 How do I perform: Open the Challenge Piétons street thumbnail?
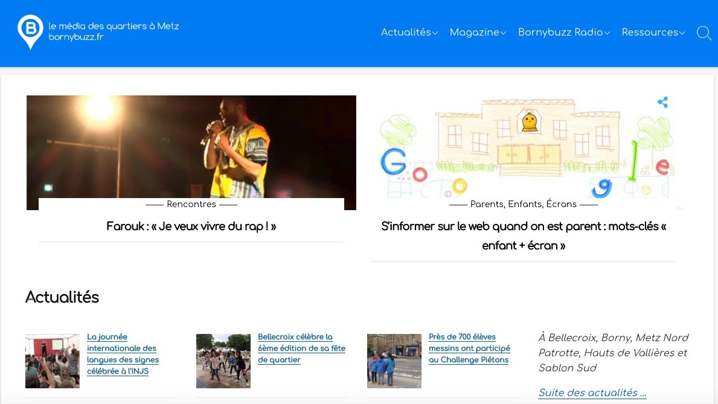click(394, 361)
